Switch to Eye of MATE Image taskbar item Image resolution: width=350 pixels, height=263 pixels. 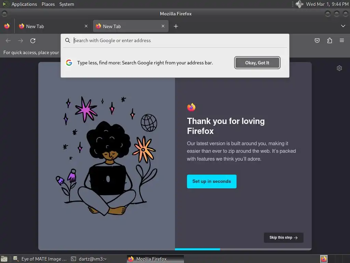click(40, 259)
